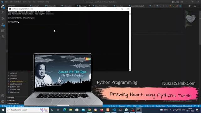
Task: Toggle the panel layout icon
Action: click(176, 2)
